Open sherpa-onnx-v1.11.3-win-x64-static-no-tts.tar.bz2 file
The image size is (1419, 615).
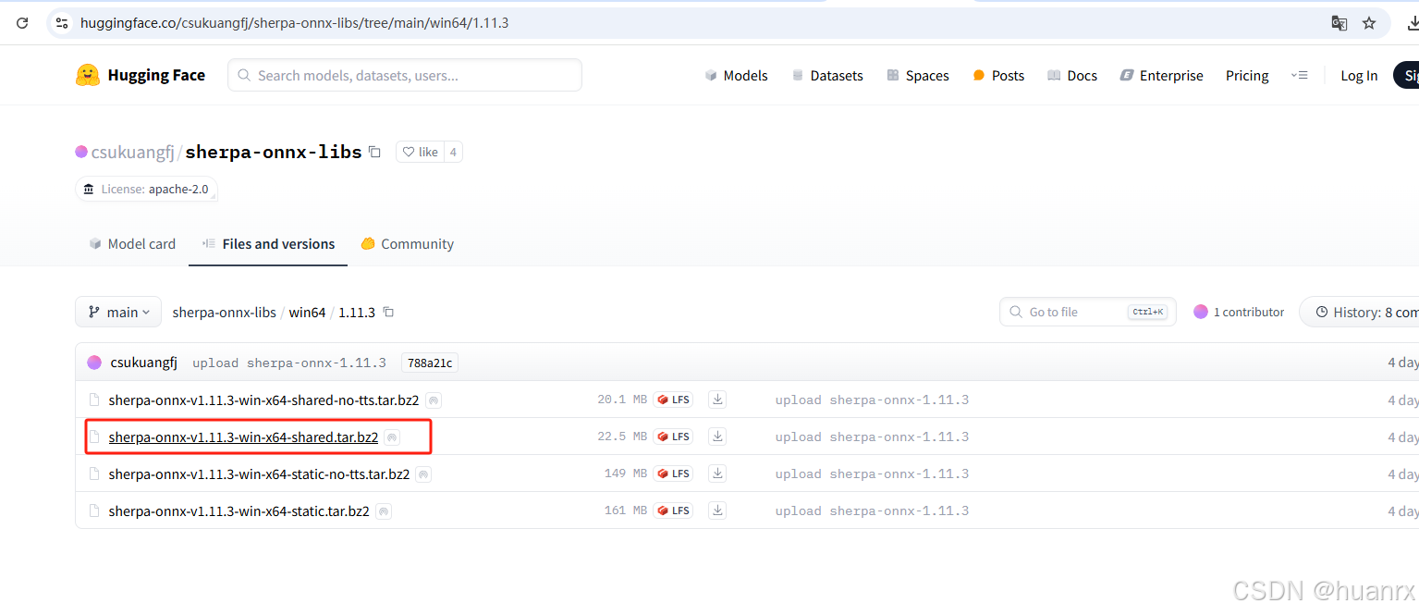(259, 474)
